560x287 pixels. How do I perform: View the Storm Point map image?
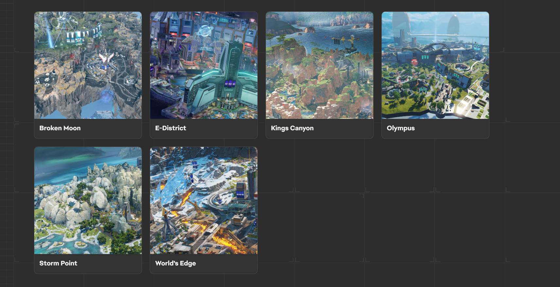(88, 200)
